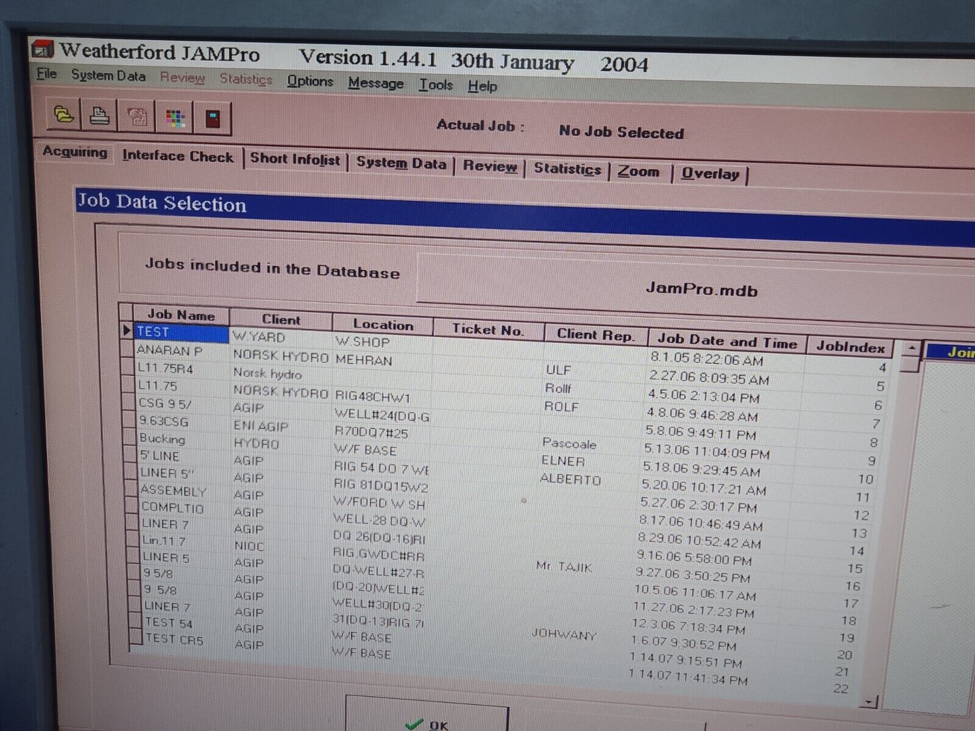Click the greyed-out review toolbar icon
The height and width of the screenshot is (731, 975).
coord(136,116)
